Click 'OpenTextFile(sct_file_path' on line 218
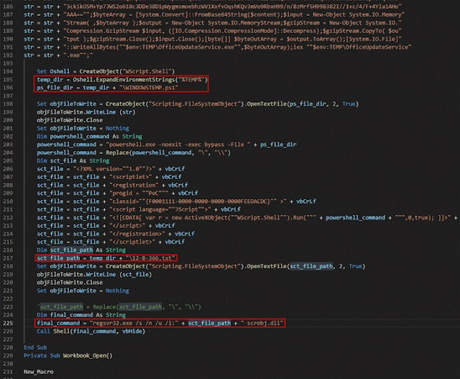Image resolution: width=460 pixels, height=379 pixels. click(x=290, y=266)
